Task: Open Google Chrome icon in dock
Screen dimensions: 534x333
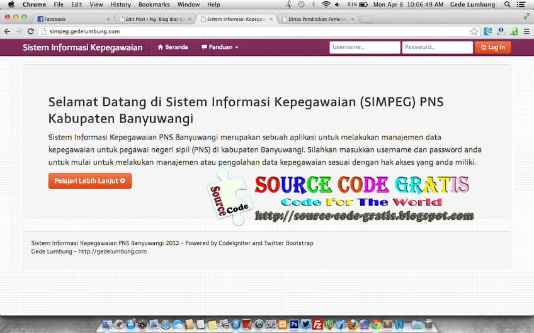Action: (376, 324)
